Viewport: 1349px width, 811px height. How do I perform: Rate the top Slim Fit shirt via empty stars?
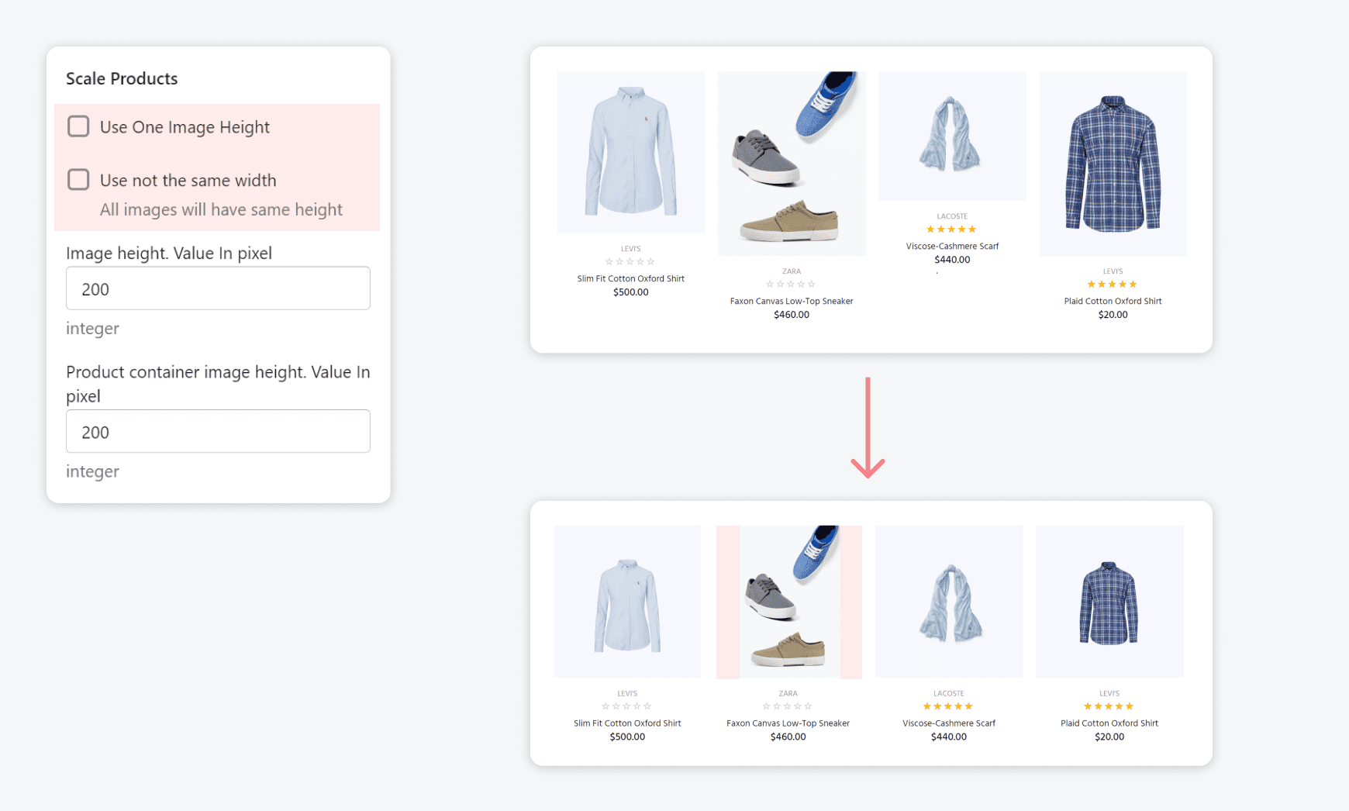tap(630, 262)
